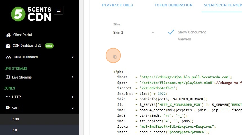Screen dimensions: 242x135
Task: Open the Skins dropdown showing Skin 2
Action: pos(135,33)
